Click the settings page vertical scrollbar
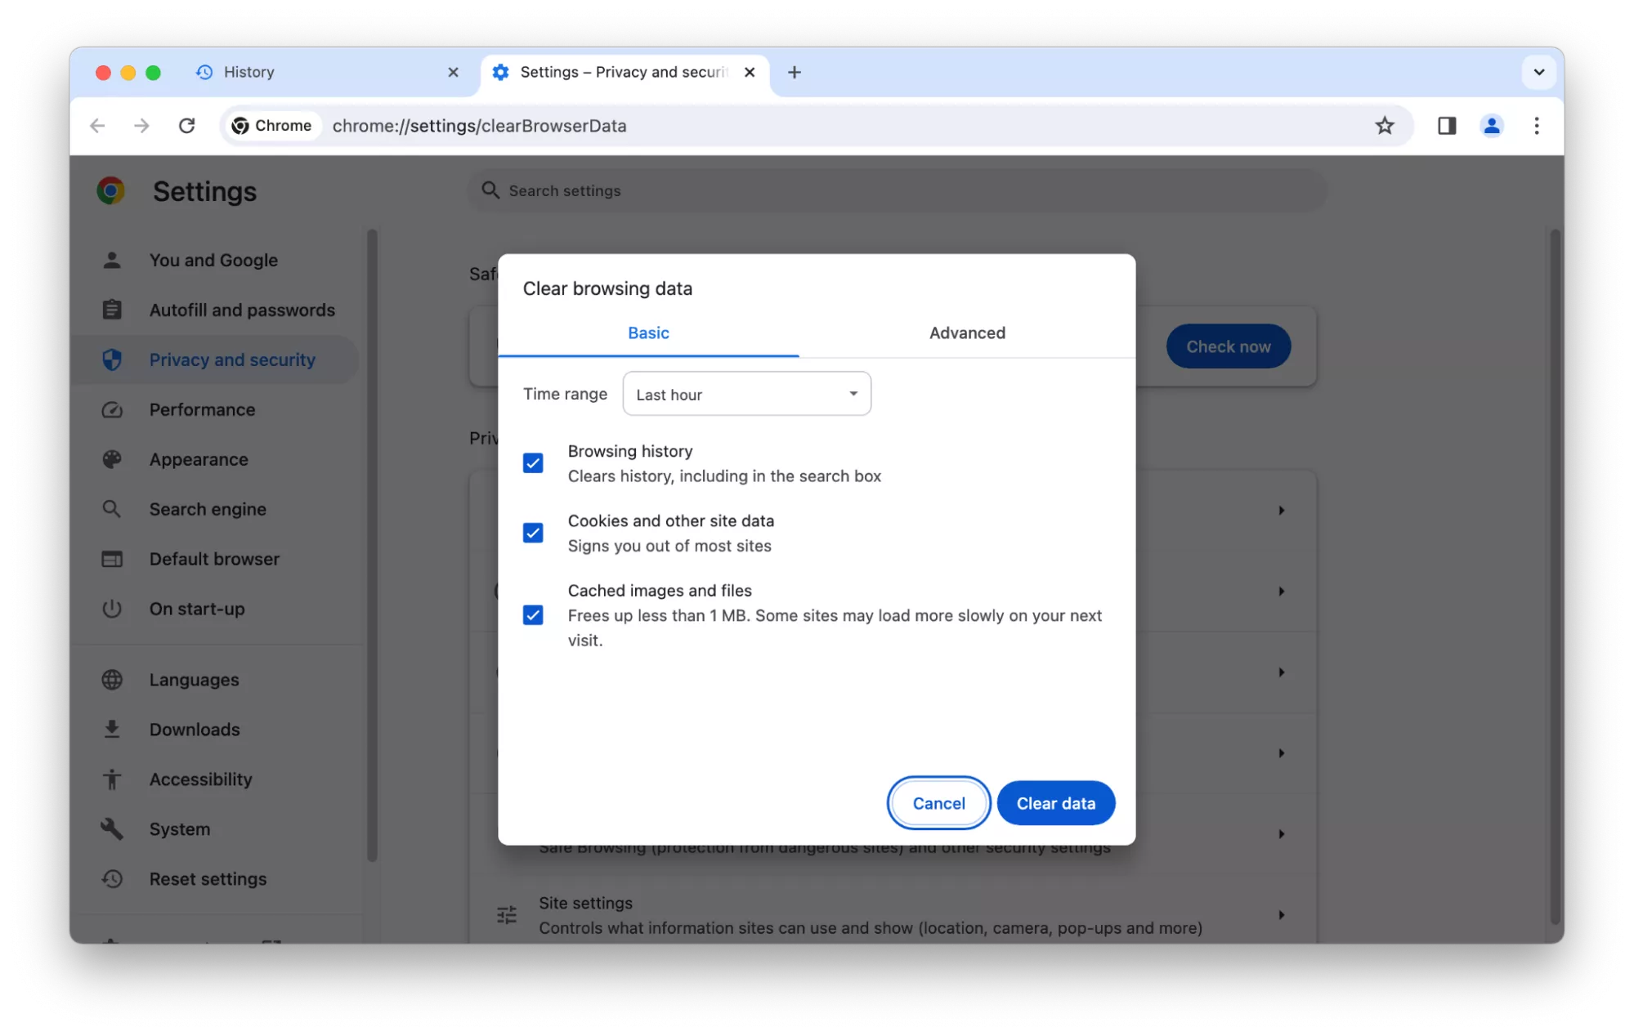 click(x=1556, y=575)
